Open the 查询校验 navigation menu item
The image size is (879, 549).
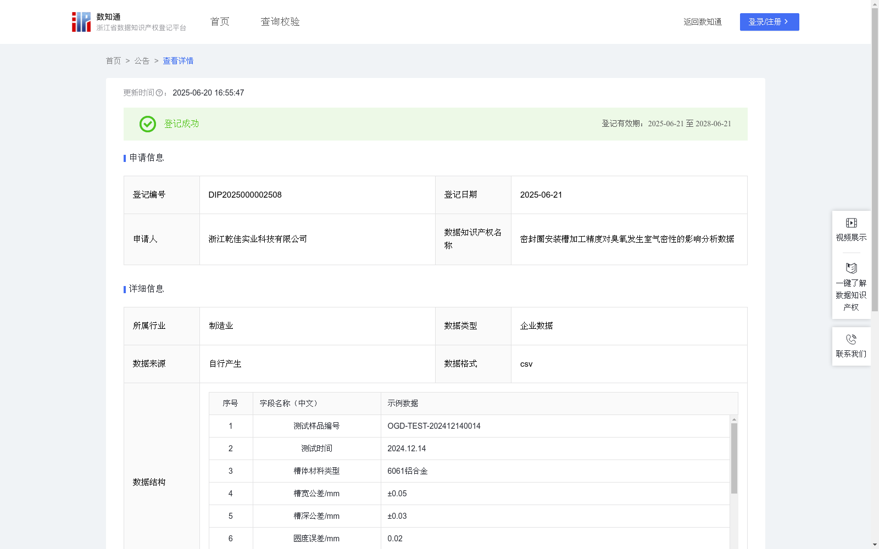280,22
